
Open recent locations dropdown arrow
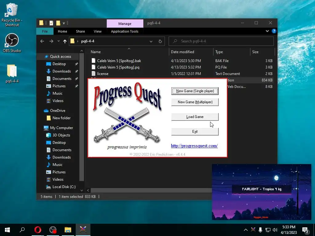point(58,41)
